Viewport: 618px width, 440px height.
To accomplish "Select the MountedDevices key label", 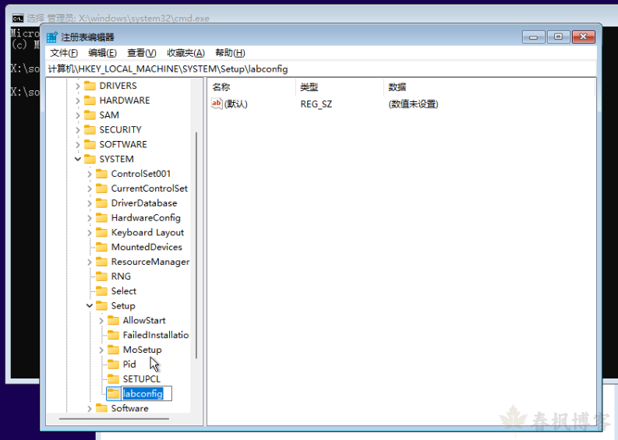I will 147,247.
